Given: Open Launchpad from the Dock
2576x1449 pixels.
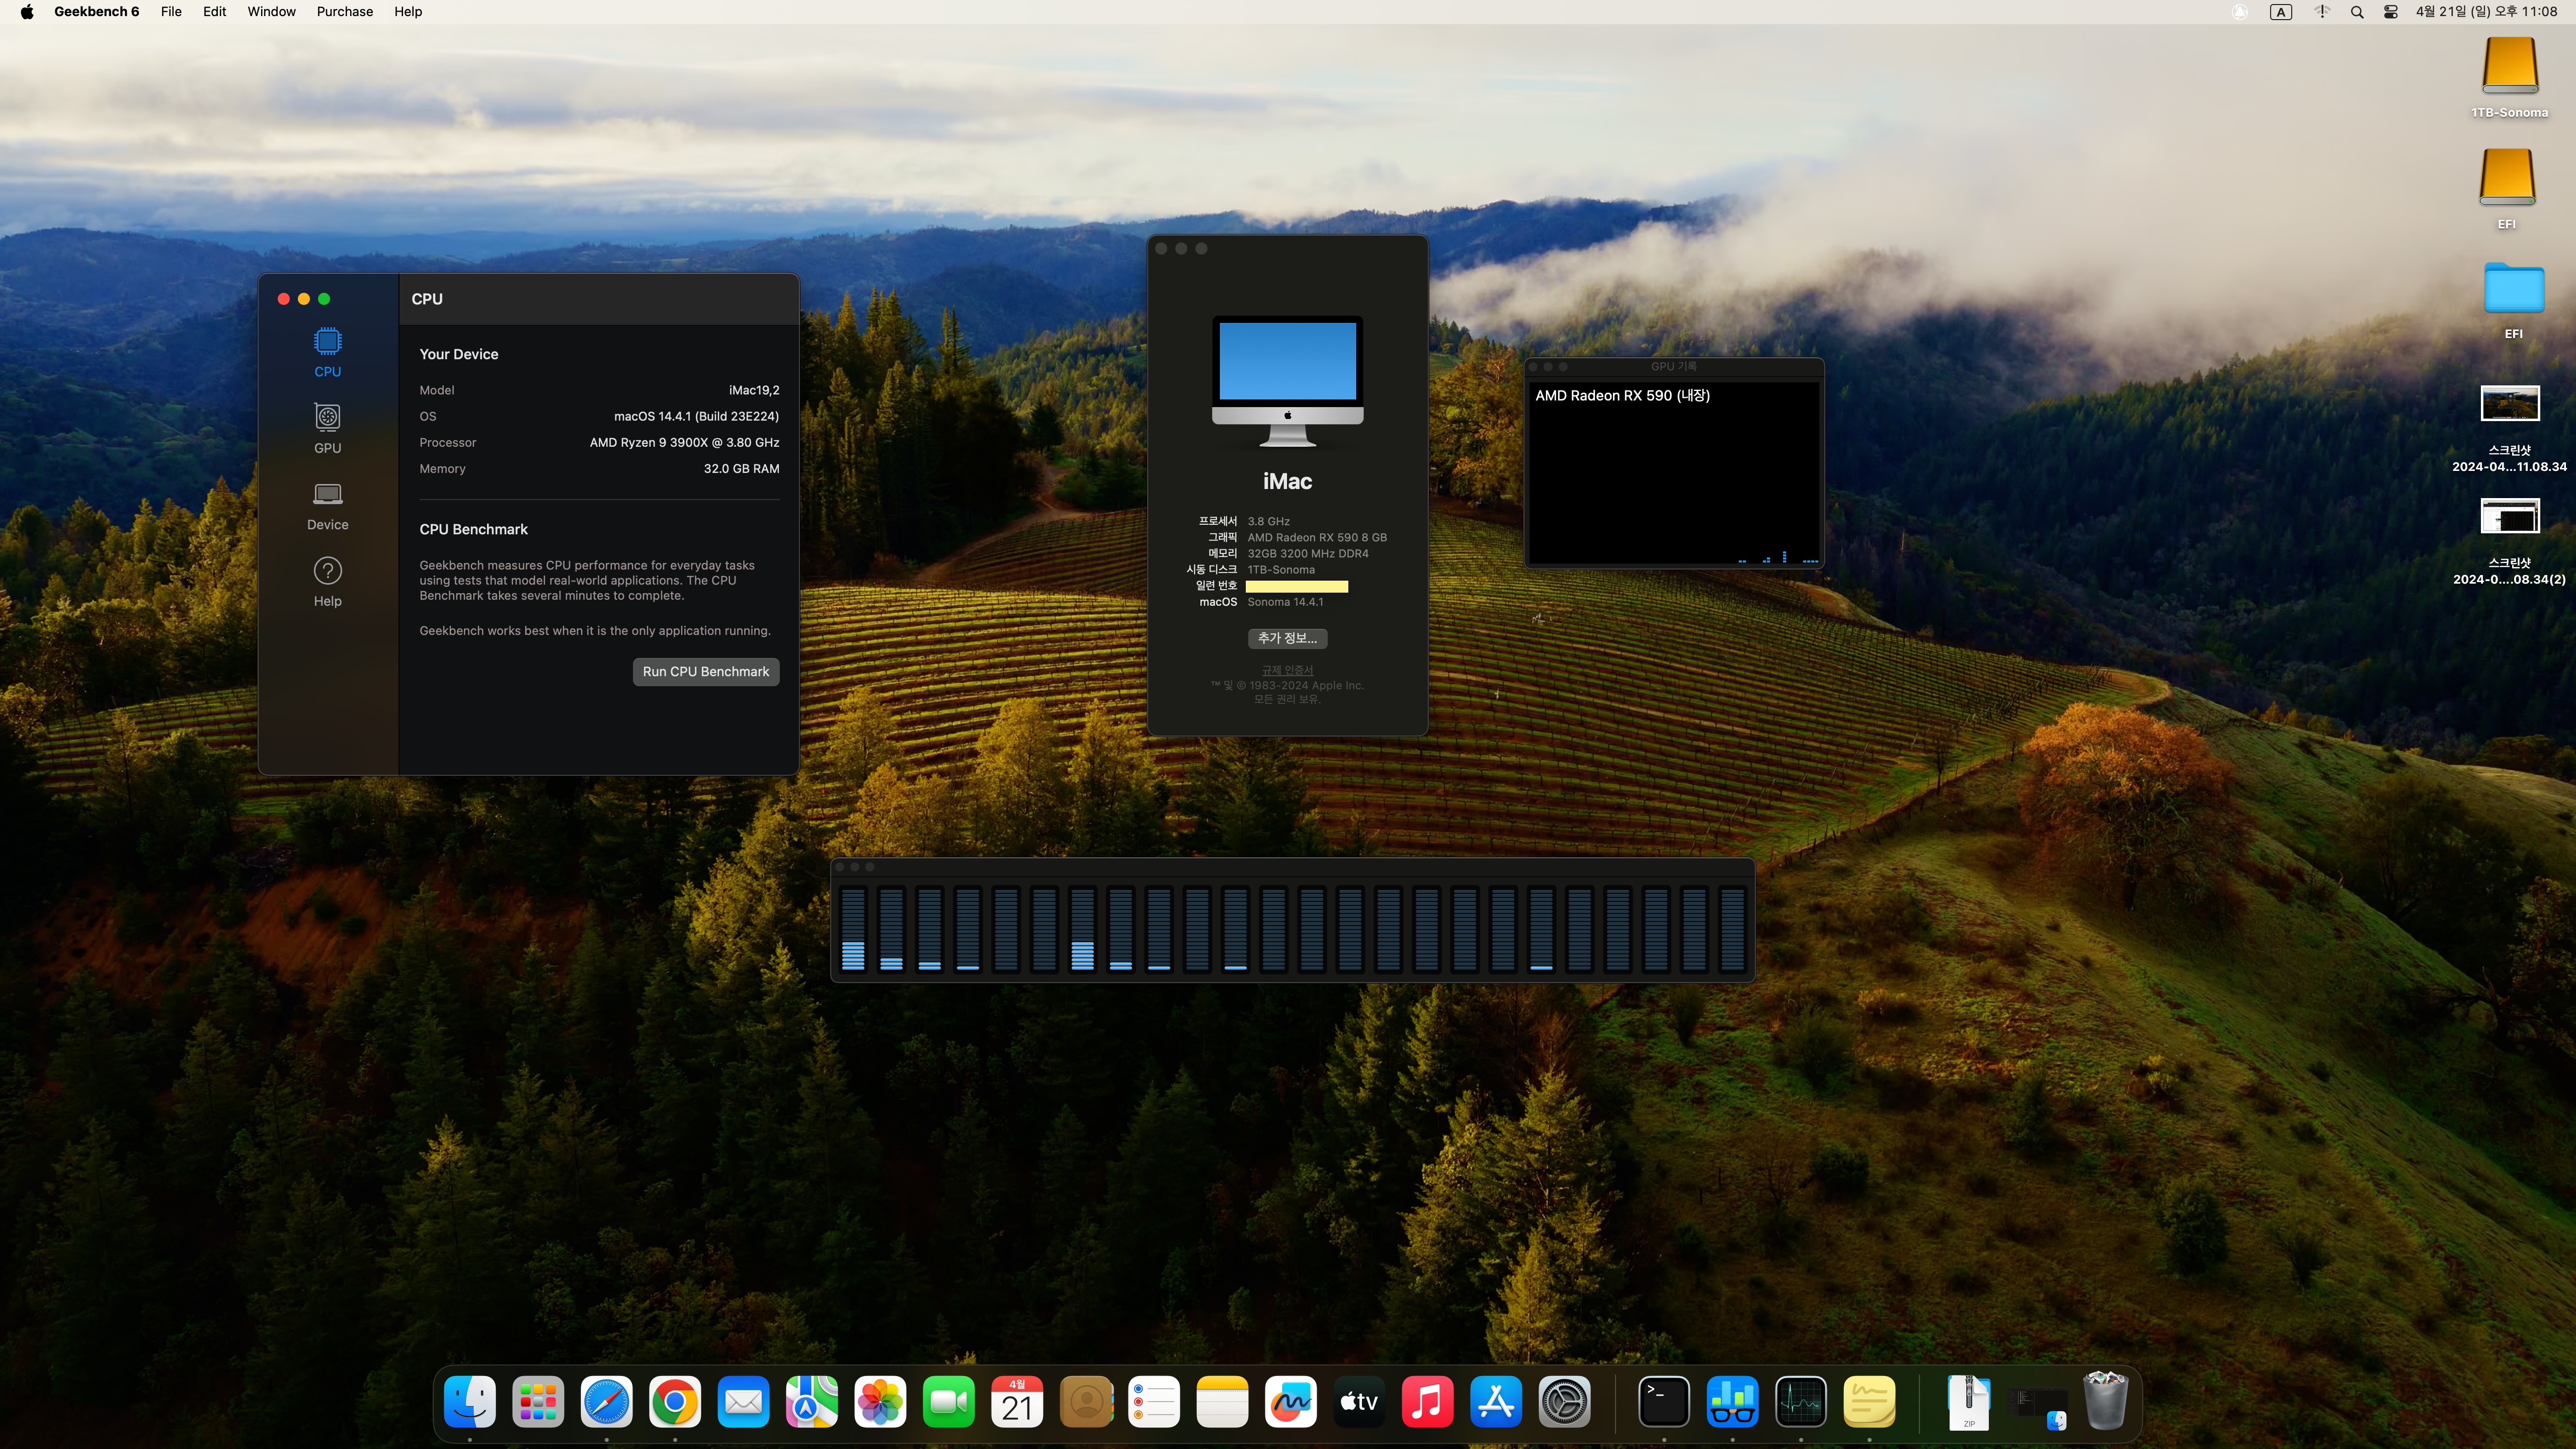Looking at the screenshot, I should [538, 1401].
